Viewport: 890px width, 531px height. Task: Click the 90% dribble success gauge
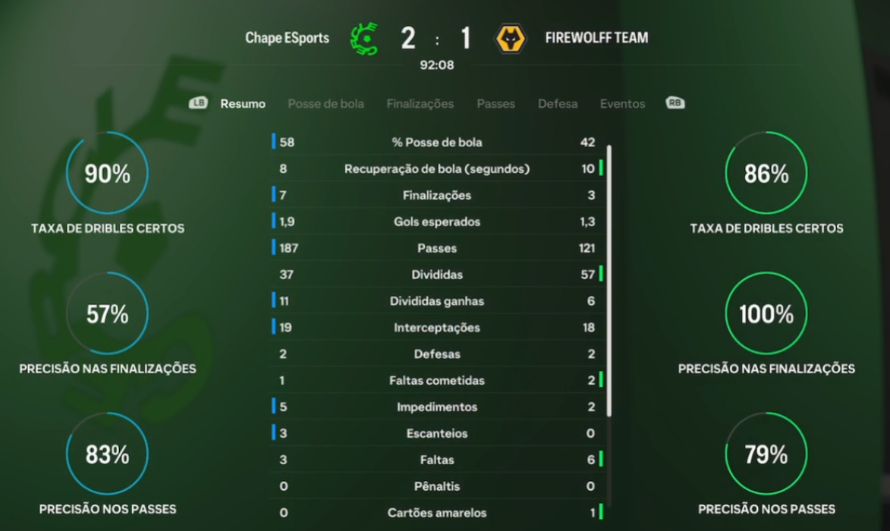click(106, 173)
